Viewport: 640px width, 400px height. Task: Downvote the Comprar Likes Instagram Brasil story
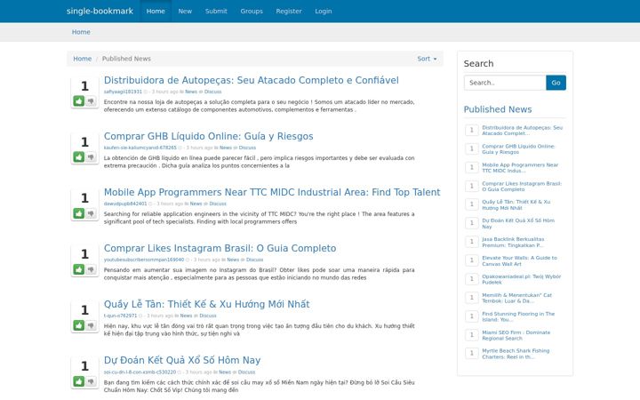click(91, 269)
